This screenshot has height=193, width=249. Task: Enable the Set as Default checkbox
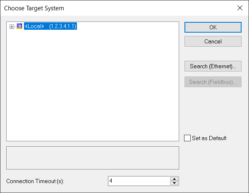click(x=187, y=138)
